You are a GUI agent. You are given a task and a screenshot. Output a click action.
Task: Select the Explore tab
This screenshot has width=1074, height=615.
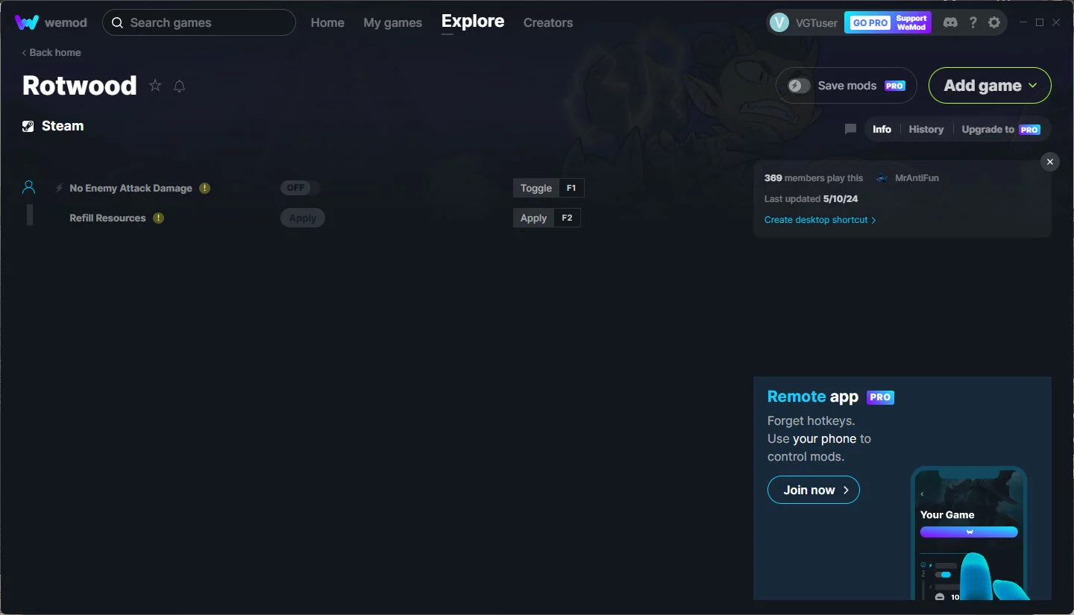click(473, 22)
